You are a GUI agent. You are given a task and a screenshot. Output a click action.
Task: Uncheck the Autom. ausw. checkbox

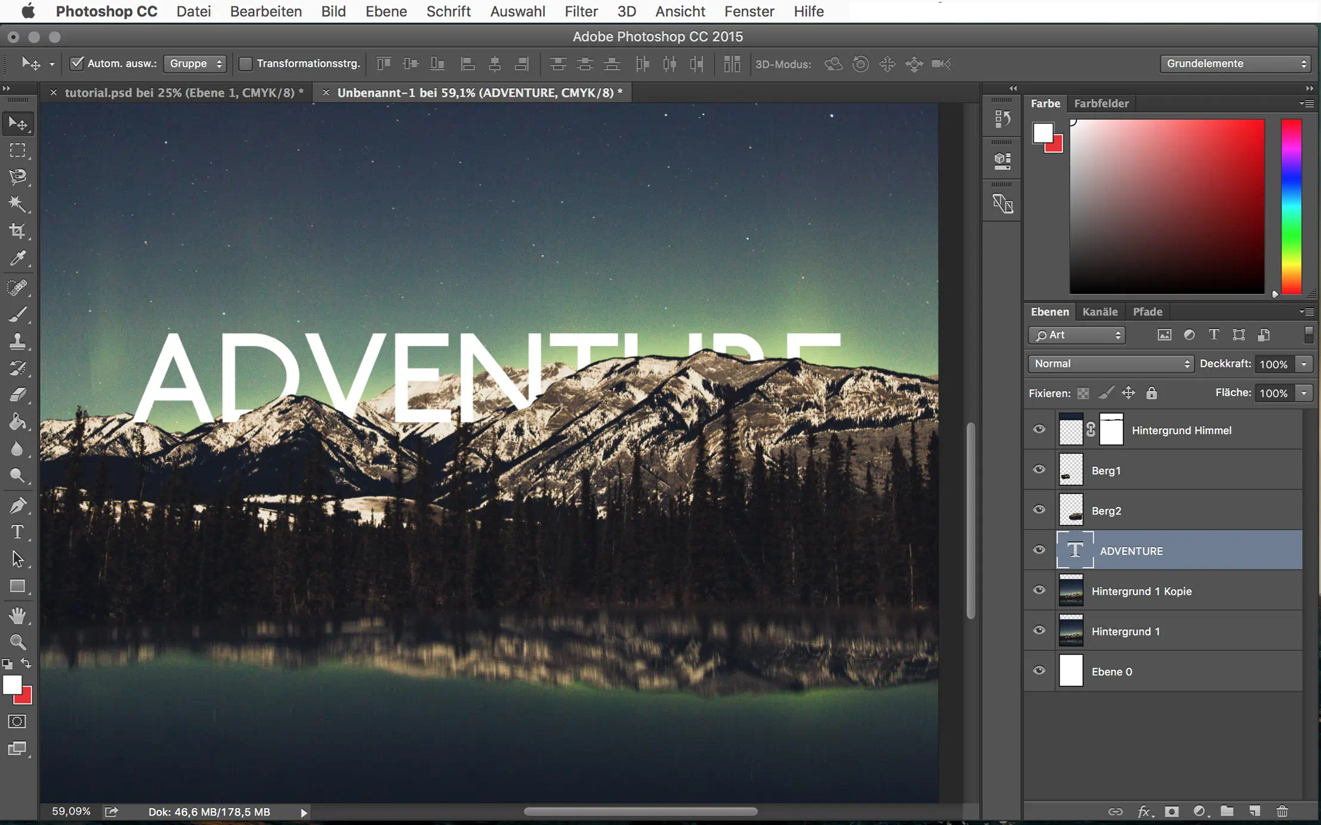point(76,64)
